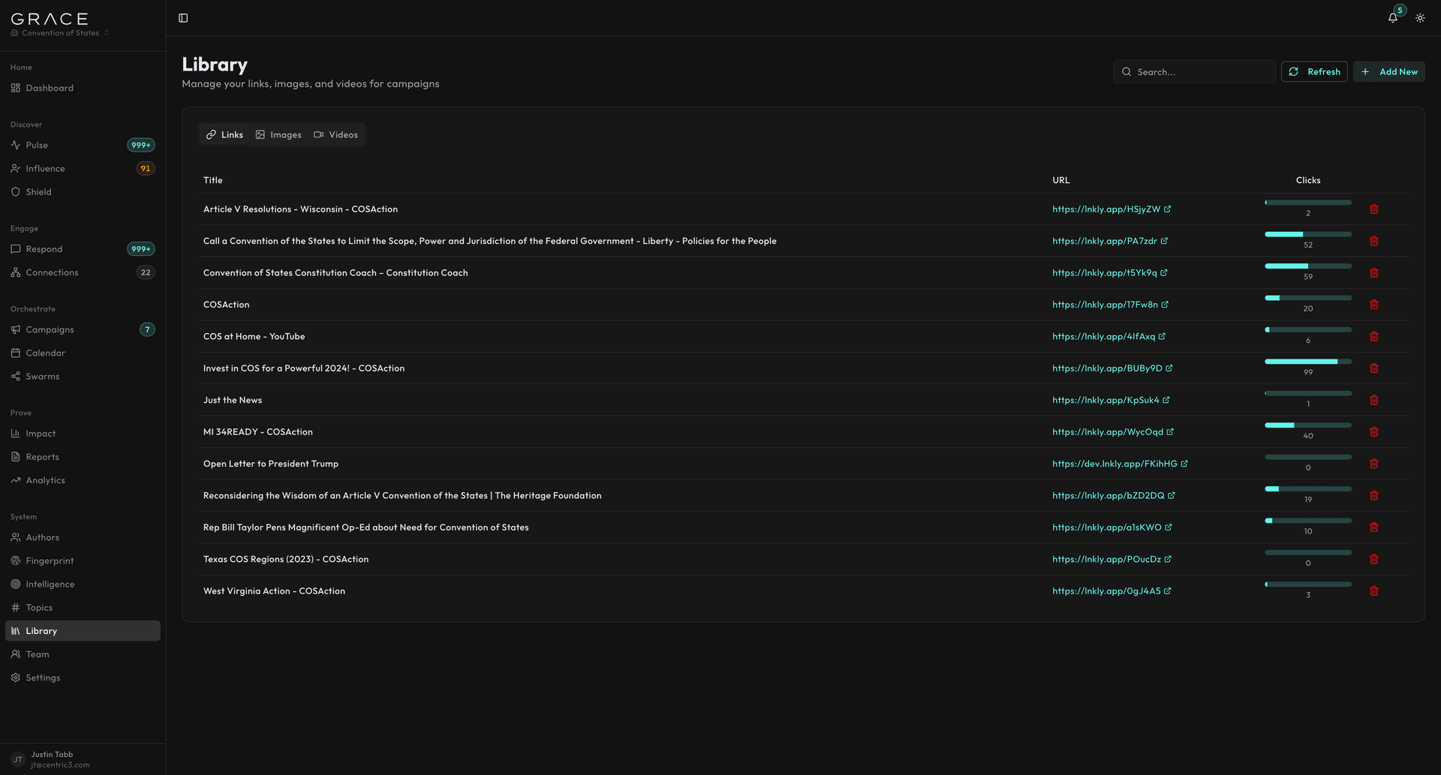Screen dimensions: 1441x775
Task: Open the Convention of States organization switcher
Action: 60,32
